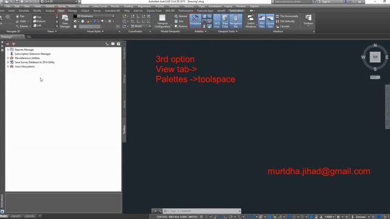Image resolution: width=390 pixels, height=219 pixels.
Task: Open the Manage ribbon tab
Action: pos(73,11)
